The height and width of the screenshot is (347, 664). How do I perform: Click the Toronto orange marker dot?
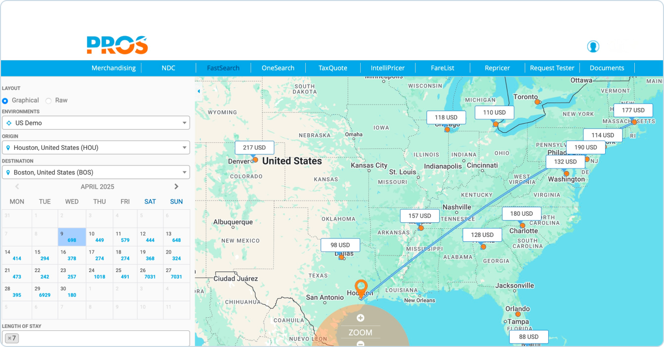pos(537,102)
